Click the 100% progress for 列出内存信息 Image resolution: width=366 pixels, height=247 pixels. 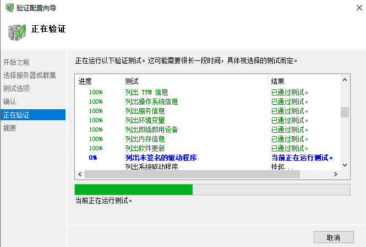96,139
